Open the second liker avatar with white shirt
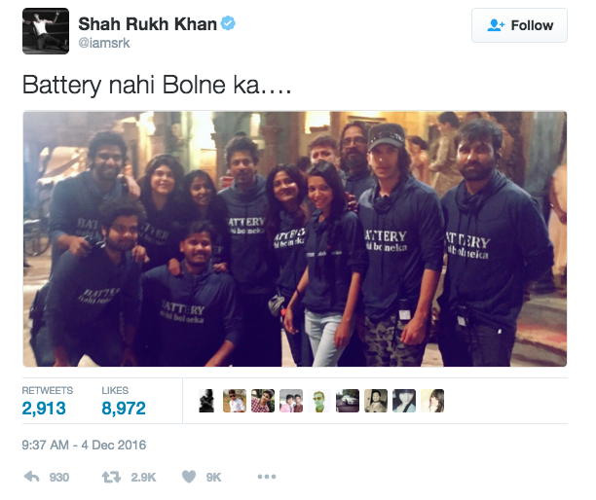The height and width of the screenshot is (500, 596). pyautogui.click(x=235, y=401)
